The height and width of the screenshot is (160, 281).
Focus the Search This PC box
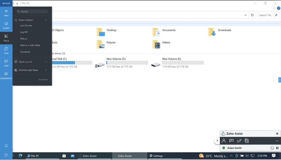(268, 15)
